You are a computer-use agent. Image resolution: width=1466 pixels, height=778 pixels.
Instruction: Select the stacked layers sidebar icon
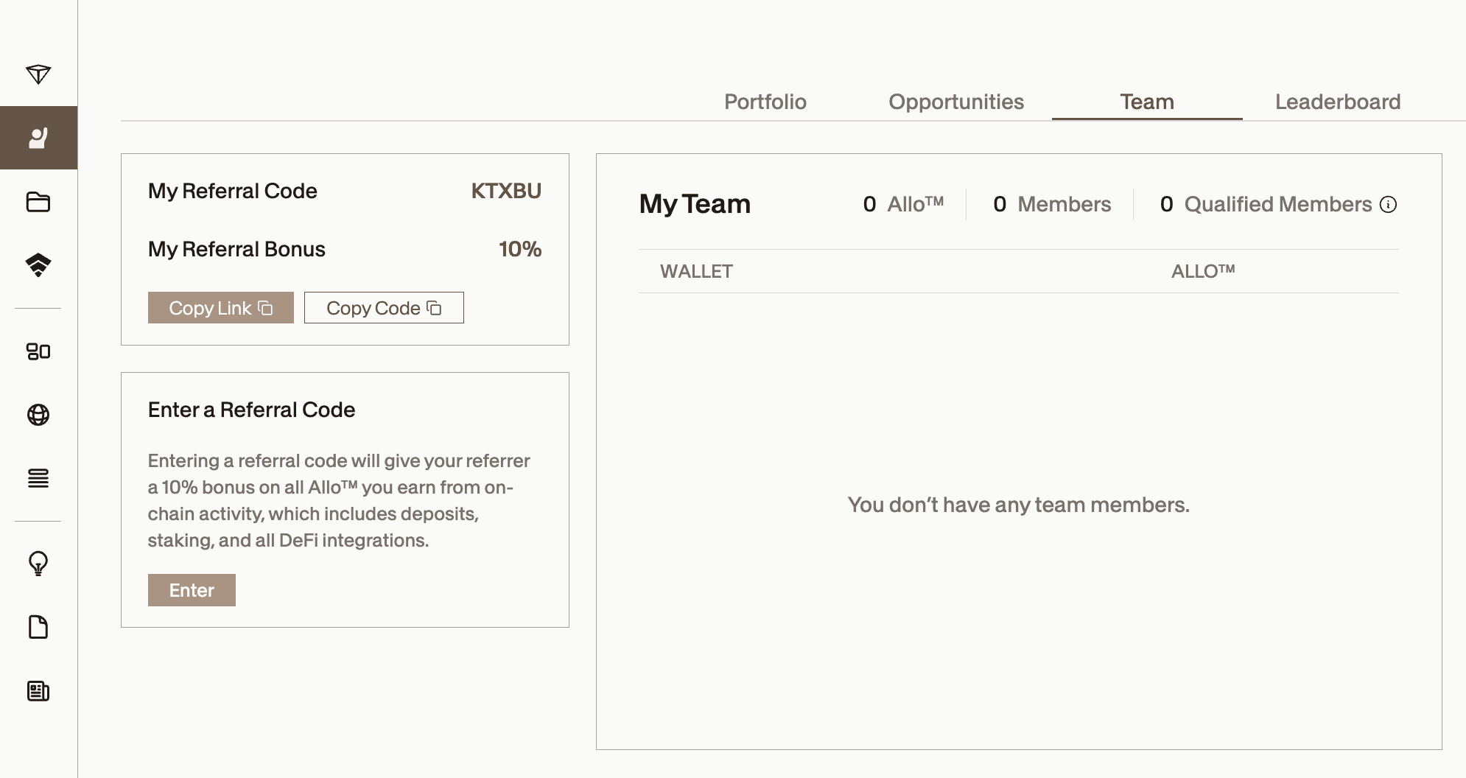[x=38, y=265]
